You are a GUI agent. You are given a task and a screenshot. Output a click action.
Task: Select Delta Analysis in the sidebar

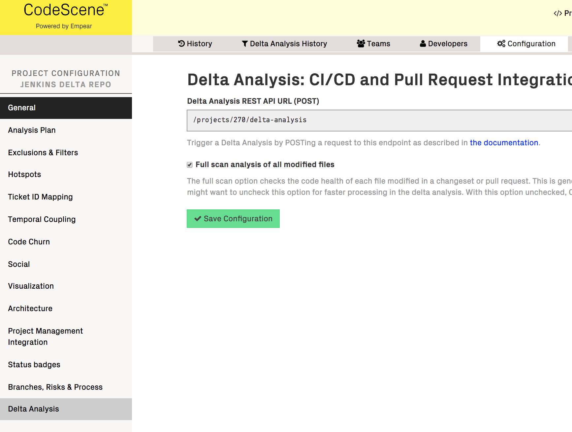click(x=66, y=409)
